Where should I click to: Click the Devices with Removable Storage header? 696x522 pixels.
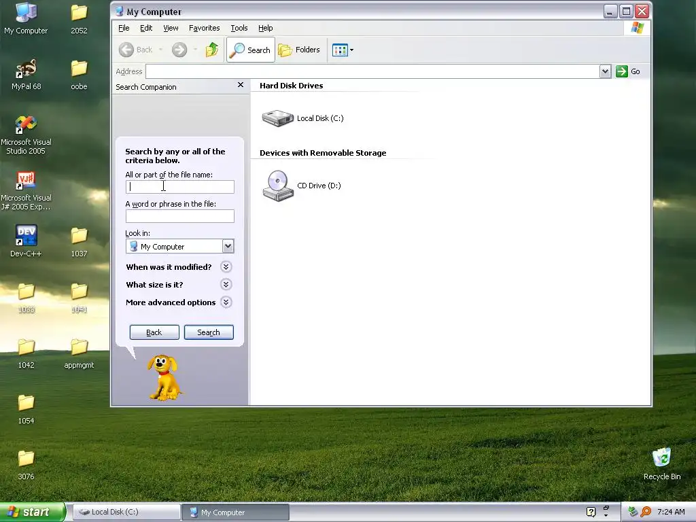[x=323, y=153]
